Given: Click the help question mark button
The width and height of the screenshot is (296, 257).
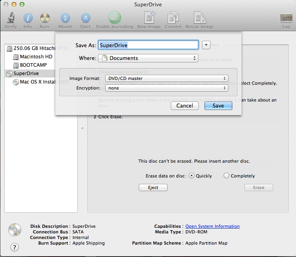Looking at the screenshot, I should [x=14, y=247].
